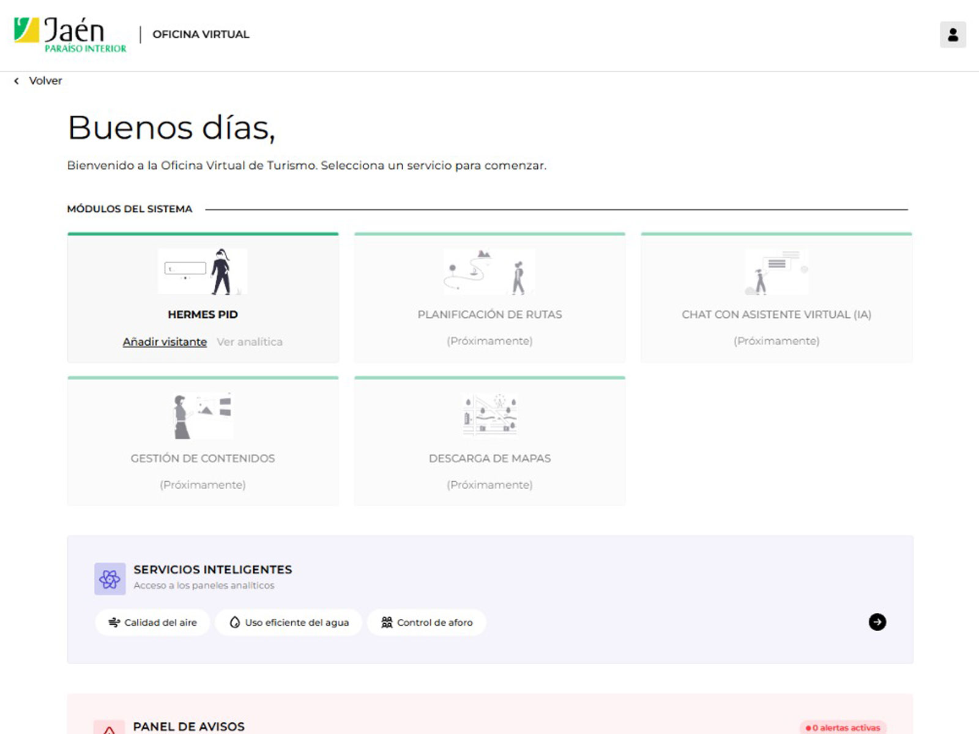Select the HERMES PID module title
The image size is (979, 734).
[x=203, y=314]
